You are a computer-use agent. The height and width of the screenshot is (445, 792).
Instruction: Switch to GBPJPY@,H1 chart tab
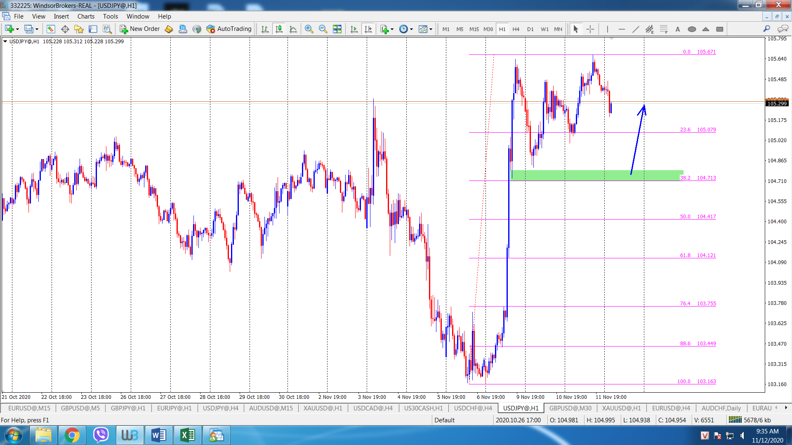point(128,408)
